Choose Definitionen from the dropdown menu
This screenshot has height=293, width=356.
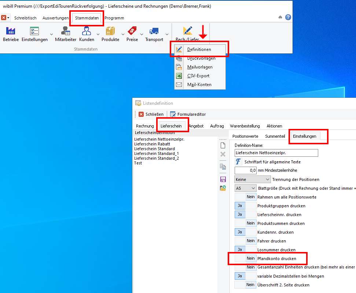coord(200,49)
